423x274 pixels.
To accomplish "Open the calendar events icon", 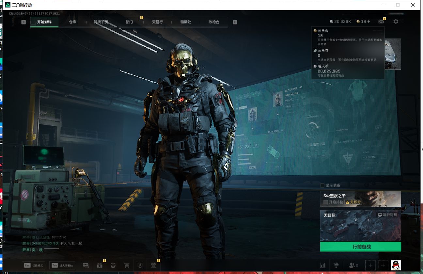I will (153, 265).
